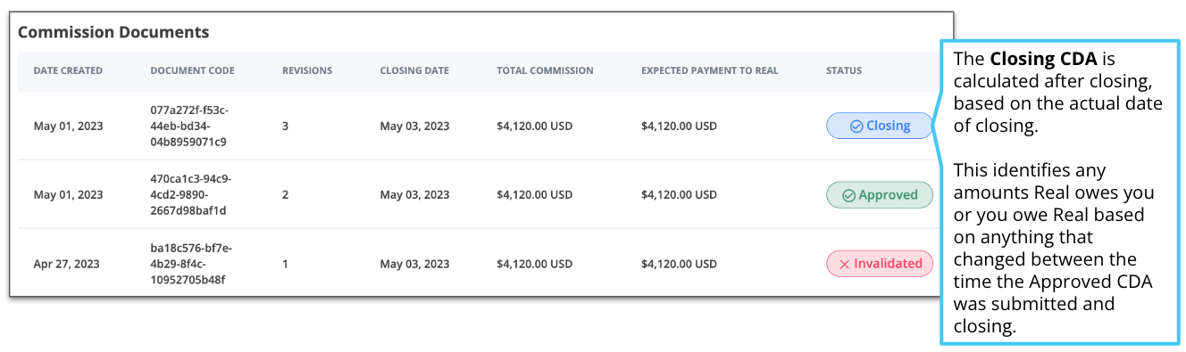Sort by Date Created column header
This screenshot has height=352, width=1186.
(68, 70)
